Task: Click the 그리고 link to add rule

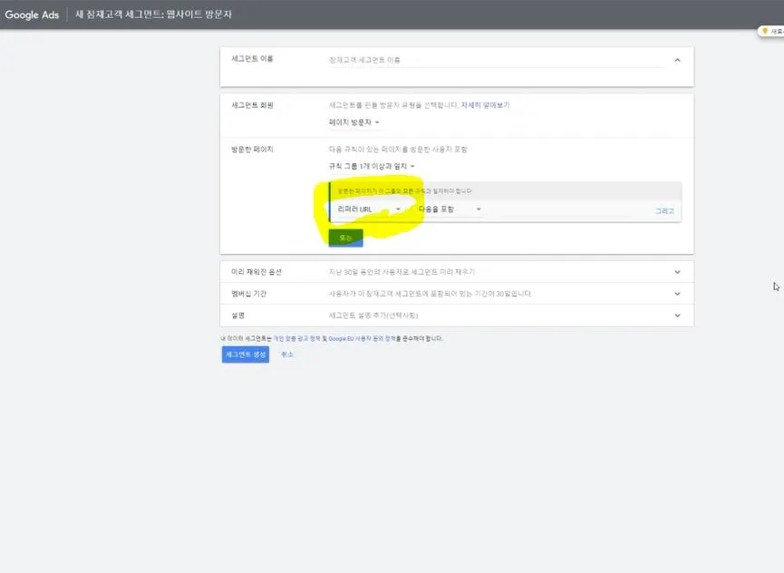Action: (x=664, y=209)
